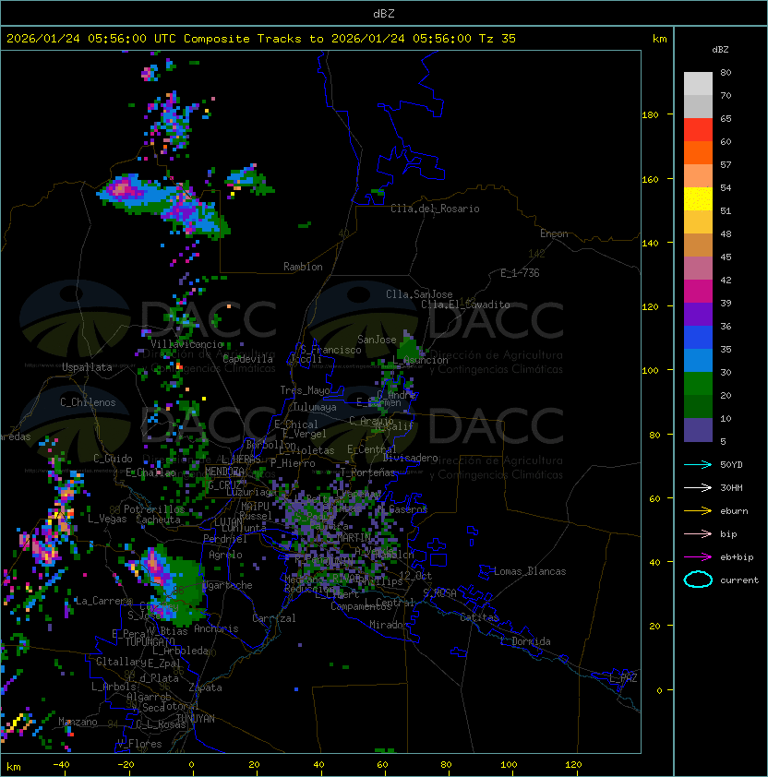Click the 'MENDOZA' city label
768x777 pixels.
coord(224,471)
